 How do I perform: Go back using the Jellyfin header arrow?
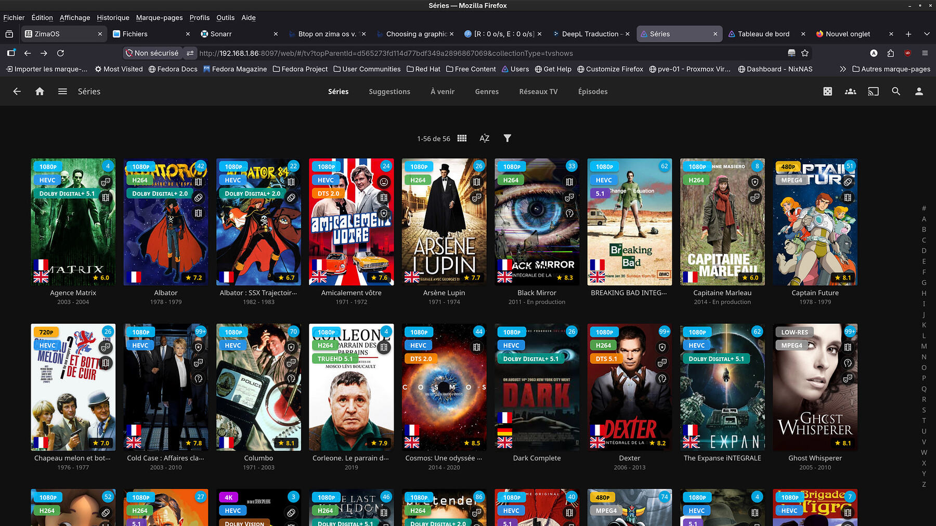click(17, 91)
